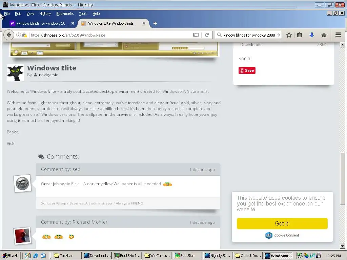The width and height of the screenshot is (347, 260).
Task: Launch Internet Explorer from quick launch
Action: tap(35, 256)
